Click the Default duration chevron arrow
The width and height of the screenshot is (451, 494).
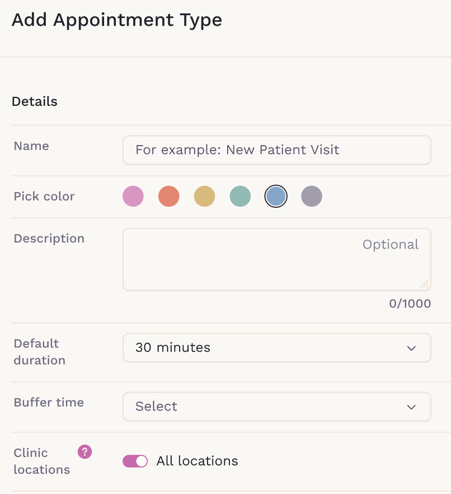pyautogui.click(x=411, y=348)
